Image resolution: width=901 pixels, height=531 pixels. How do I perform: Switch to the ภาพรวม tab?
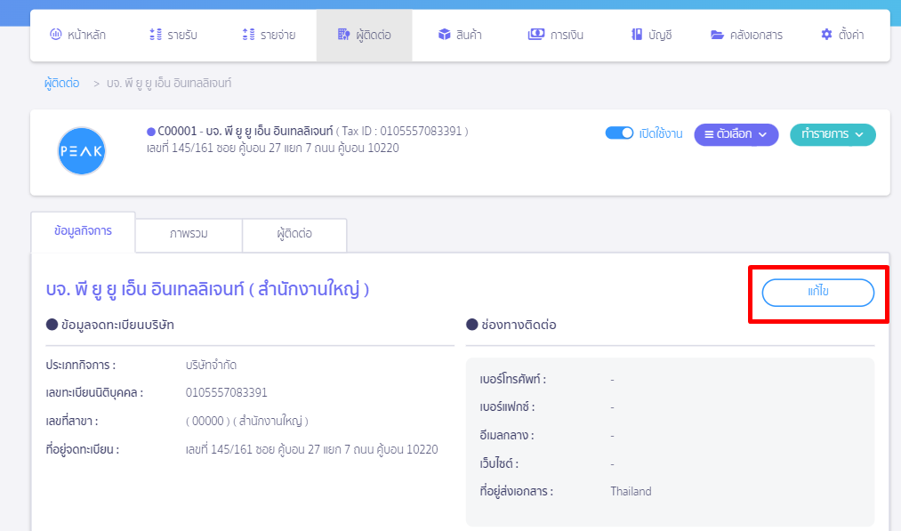[189, 235]
